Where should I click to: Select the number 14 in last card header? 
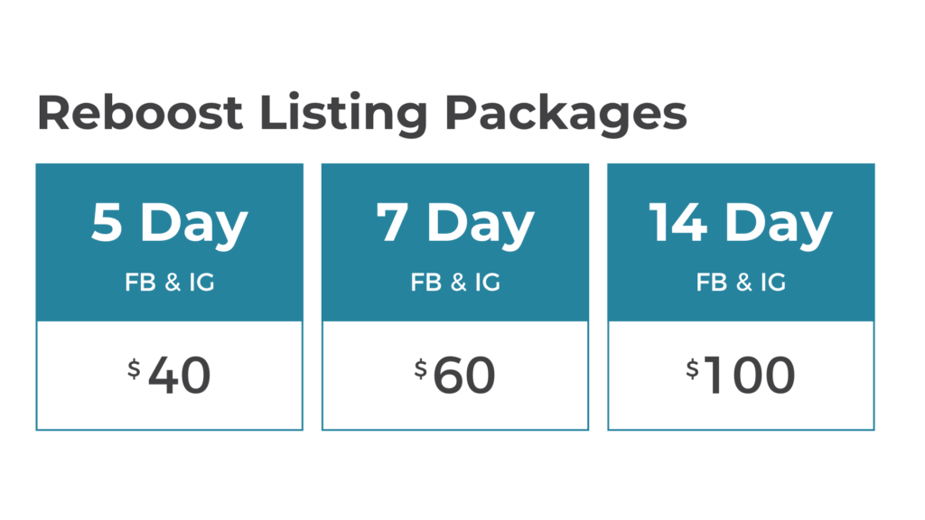coord(677,222)
